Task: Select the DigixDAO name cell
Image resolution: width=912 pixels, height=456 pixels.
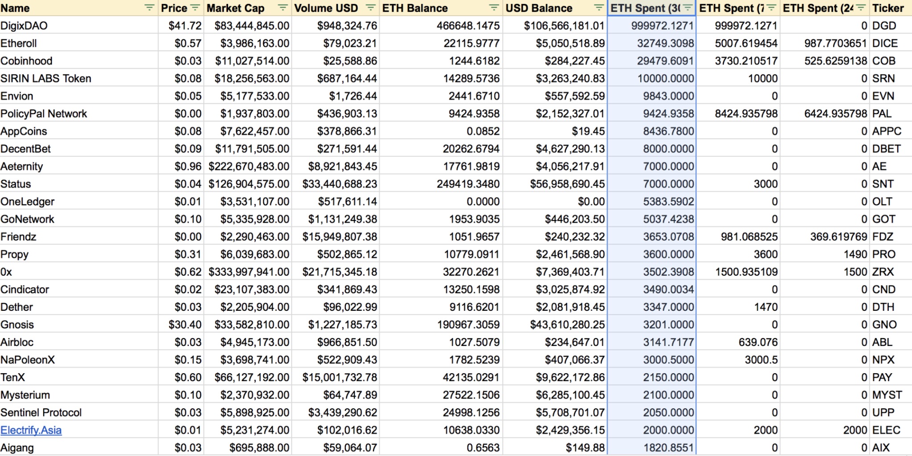Action: click(79, 26)
